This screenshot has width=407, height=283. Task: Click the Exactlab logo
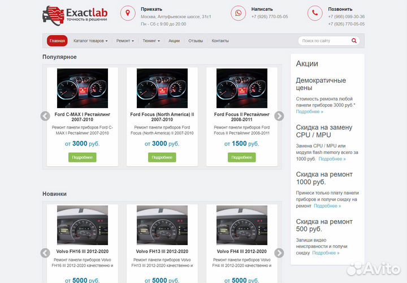75,16
